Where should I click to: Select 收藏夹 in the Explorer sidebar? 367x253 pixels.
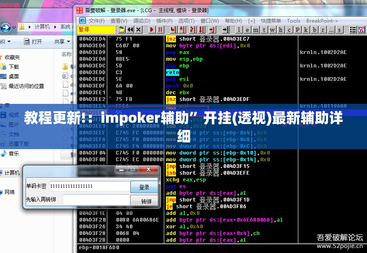(x=12, y=57)
